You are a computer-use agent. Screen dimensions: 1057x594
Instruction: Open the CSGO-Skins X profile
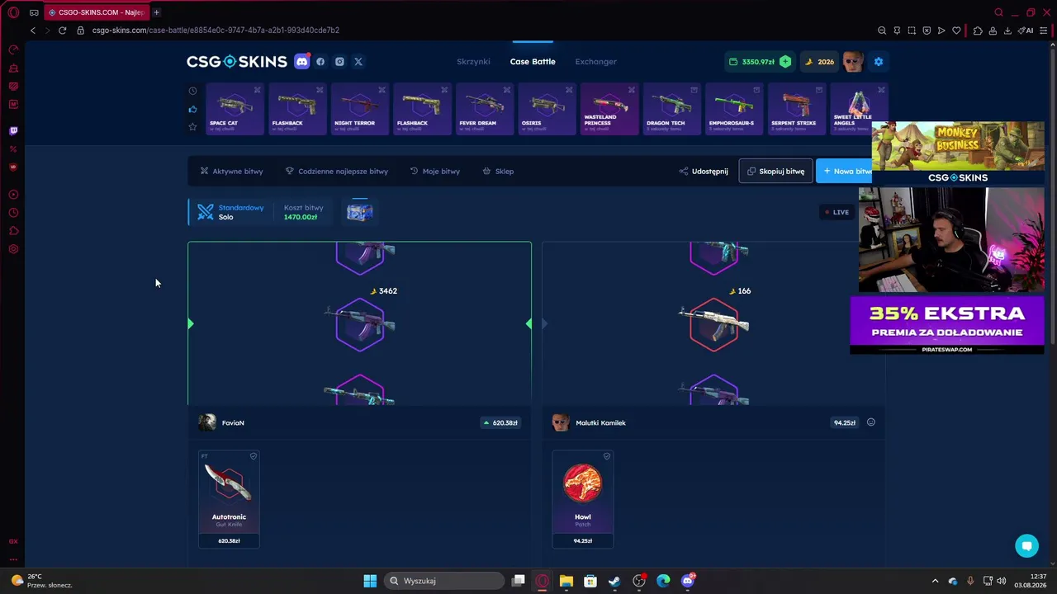358,61
